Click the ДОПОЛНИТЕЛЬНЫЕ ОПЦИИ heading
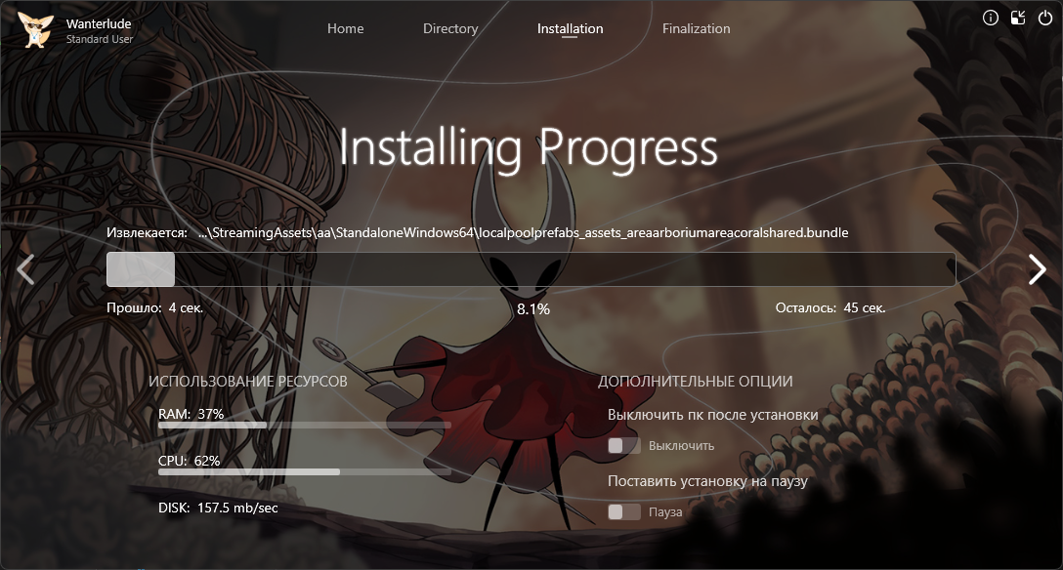Viewport: 1063px width, 570px height. (x=695, y=381)
